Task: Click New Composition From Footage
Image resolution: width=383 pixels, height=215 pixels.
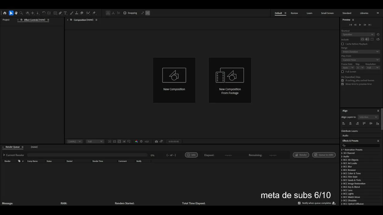Action: [x=230, y=80]
